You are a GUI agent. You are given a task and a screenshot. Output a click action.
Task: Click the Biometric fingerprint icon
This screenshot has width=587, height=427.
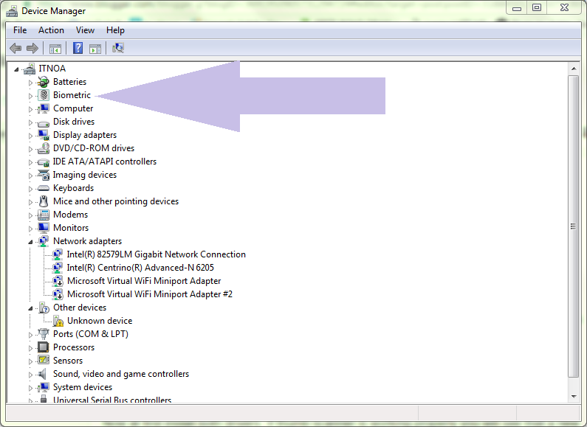(x=44, y=95)
